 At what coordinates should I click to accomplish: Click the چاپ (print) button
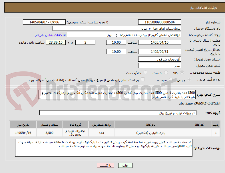(x=125, y=165)
